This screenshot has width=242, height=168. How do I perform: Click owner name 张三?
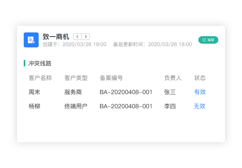[170, 92]
